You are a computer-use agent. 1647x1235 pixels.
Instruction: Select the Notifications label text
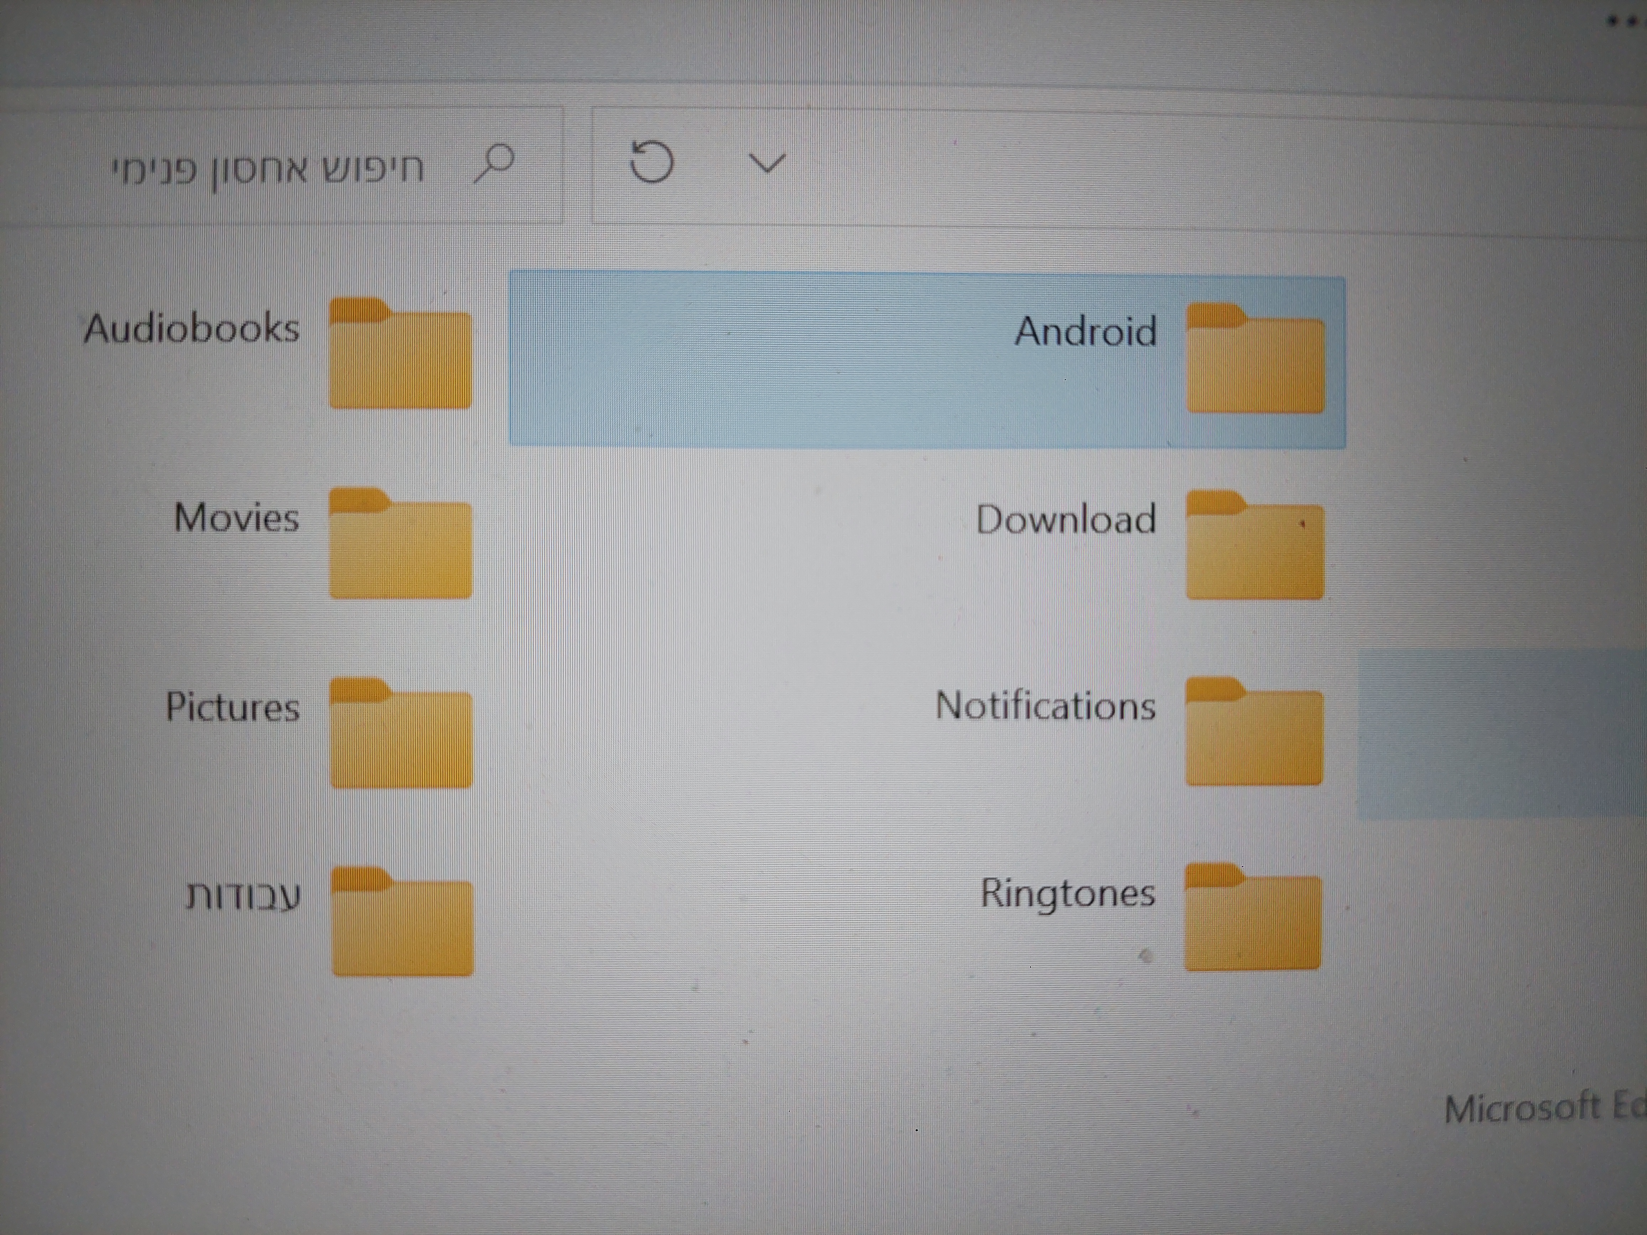pyautogui.click(x=1045, y=706)
